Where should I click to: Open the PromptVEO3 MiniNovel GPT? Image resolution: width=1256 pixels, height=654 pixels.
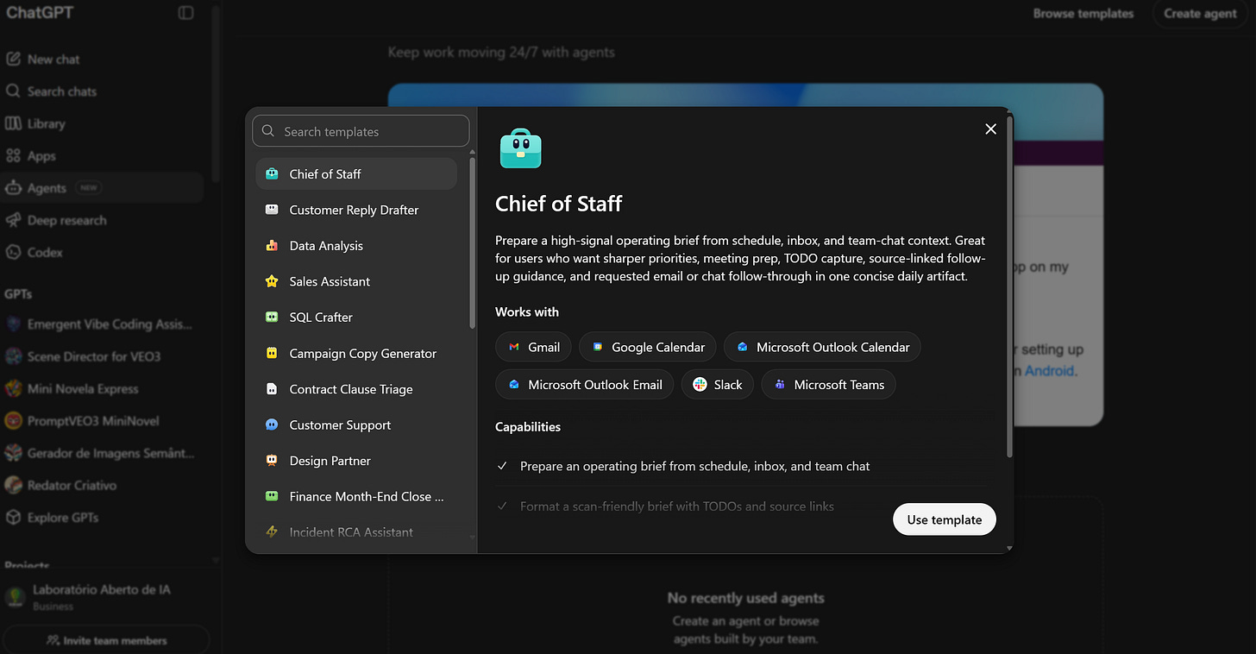coord(102,421)
